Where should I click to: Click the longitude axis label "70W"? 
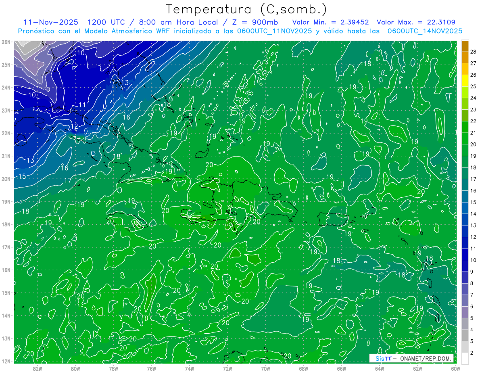(x=265, y=369)
